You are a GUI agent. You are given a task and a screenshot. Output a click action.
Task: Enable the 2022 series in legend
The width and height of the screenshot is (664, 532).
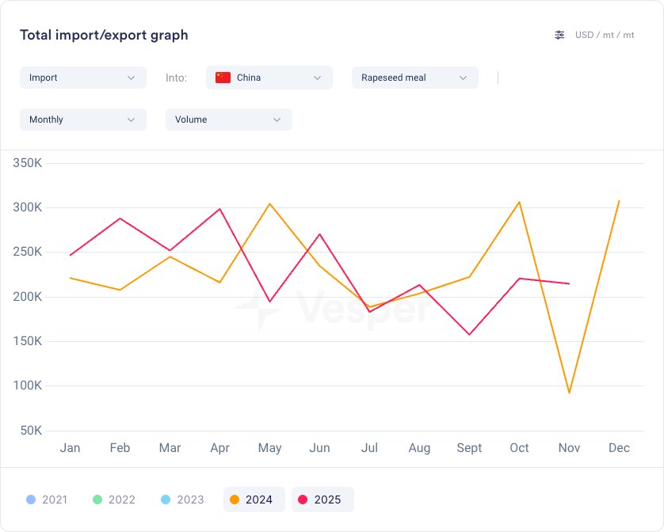tap(114, 500)
